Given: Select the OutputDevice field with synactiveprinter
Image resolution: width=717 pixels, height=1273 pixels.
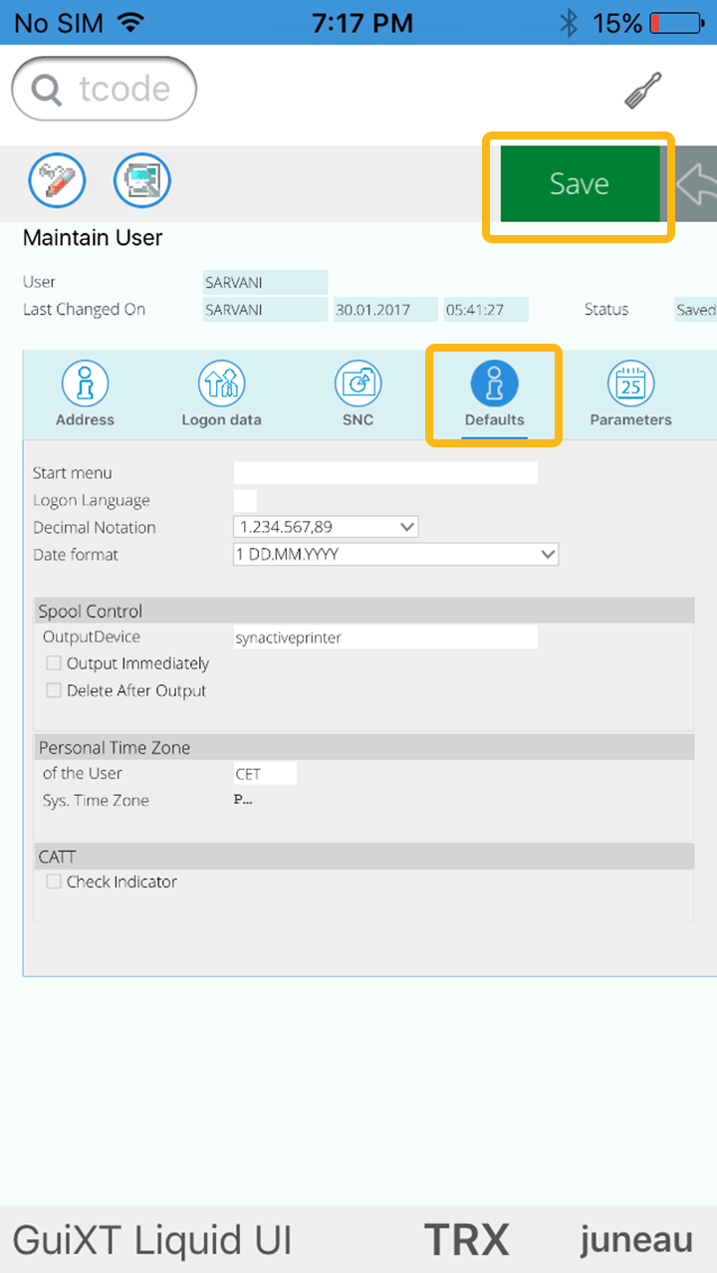Looking at the screenshot, I should point(384,637).
